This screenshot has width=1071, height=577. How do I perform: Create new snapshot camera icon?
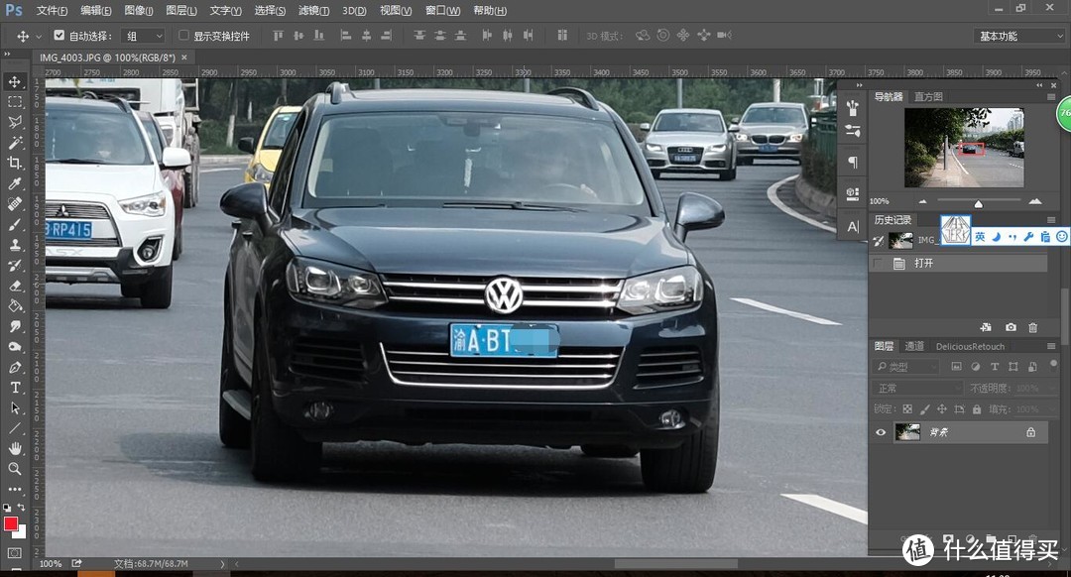[1011, 328]
